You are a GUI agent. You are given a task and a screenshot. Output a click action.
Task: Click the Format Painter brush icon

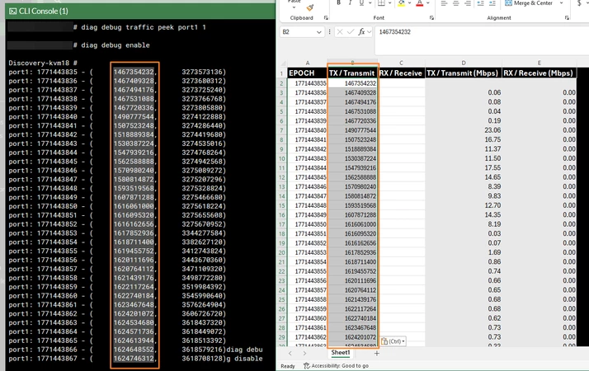click(x=310, y=7)
